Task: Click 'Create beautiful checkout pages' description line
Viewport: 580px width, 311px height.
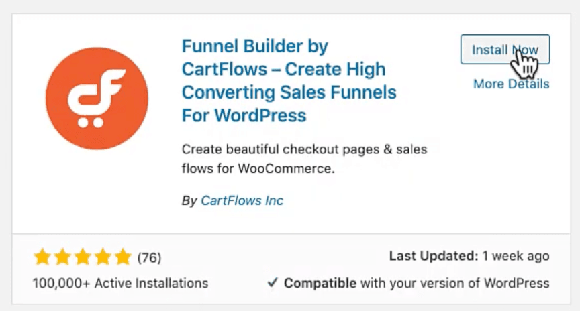Action: tap(304, 149)
